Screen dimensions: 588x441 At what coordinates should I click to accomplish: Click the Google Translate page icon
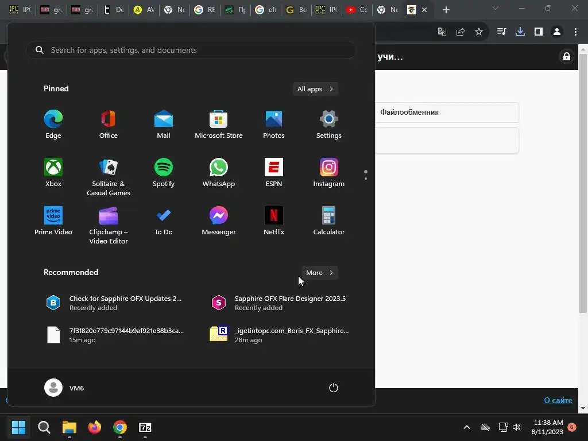click(x=442, y=32)
